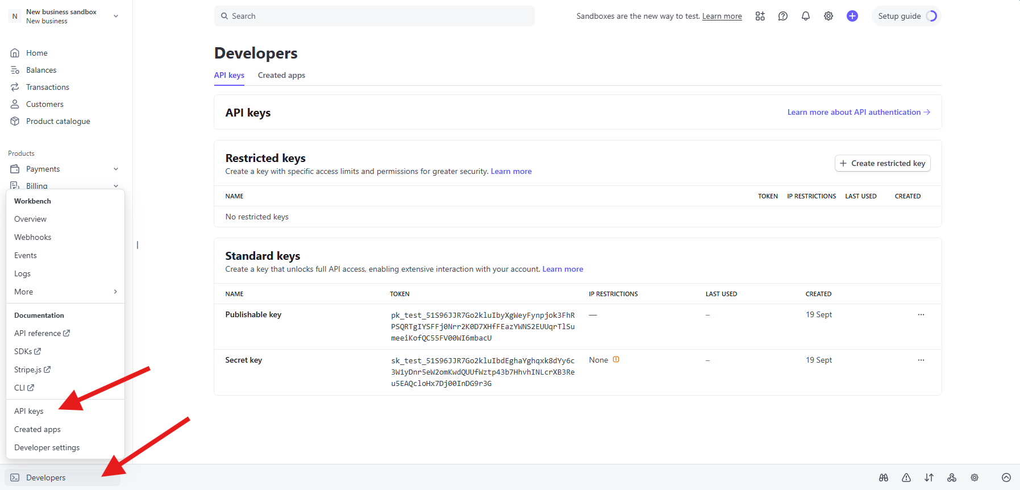Click the 'No restricted keys' text
The height and width of the screenshot is (490, 1020).
click(x=257, y=217)
